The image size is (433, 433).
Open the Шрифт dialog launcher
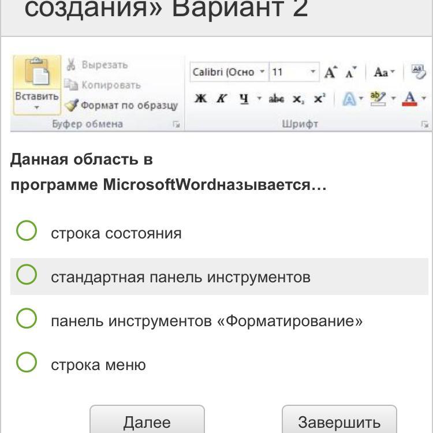coord(424,125)
